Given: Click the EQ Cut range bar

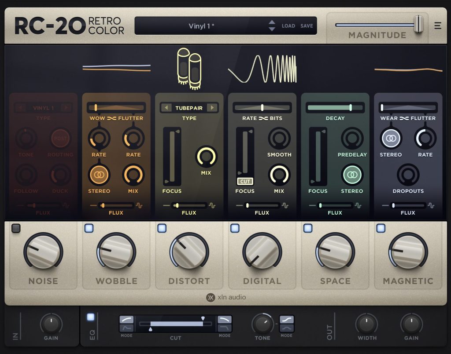Looking at the screenshot, I should pos(176,324).
